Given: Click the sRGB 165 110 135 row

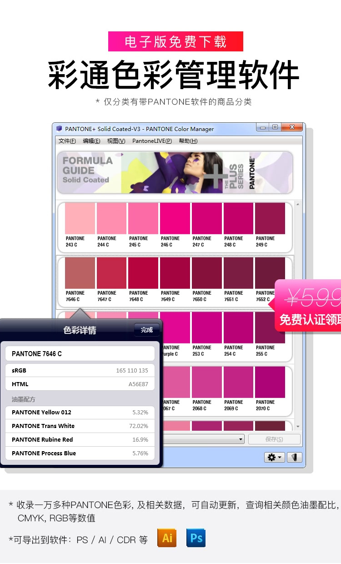Looking at the screenshot, I should (80, 370).
